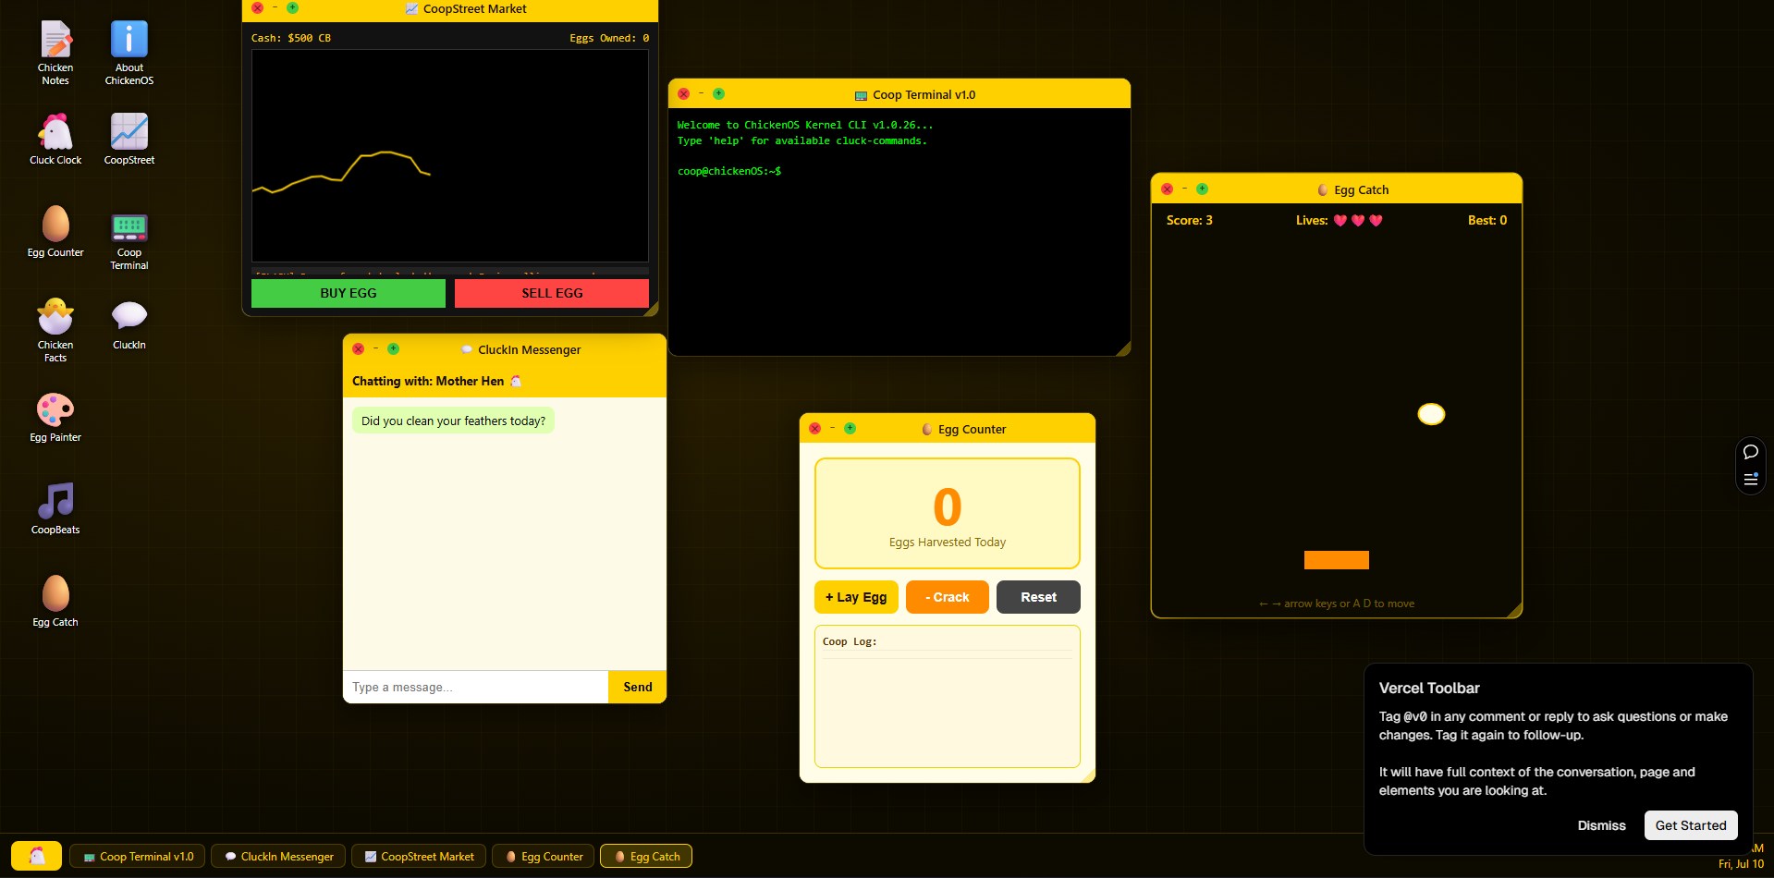Open the Chicken Facts icon
Image resolution: width=1774 pixels, height=878 pixels.
pyautogui.click(x=55, y=330)
